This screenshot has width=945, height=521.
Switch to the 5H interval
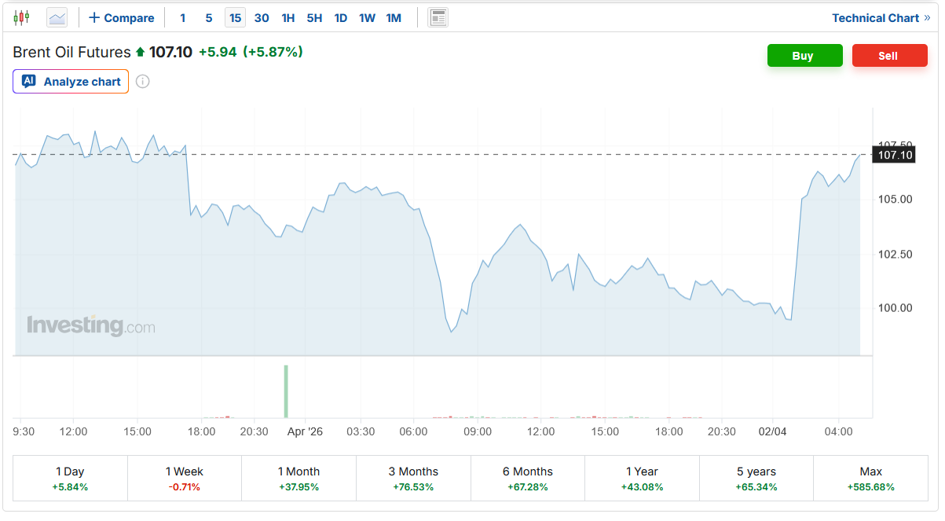[x=314, y=17]
